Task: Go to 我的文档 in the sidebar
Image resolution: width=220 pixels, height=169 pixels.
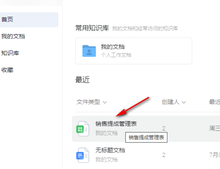Action: pos(13,36)
